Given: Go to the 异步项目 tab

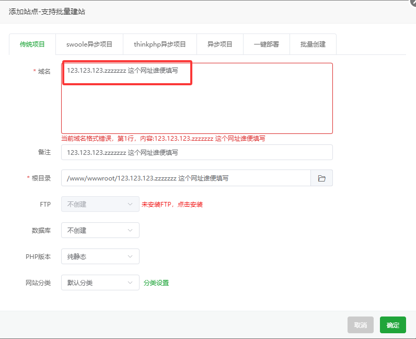Looking at the screenshot, I should pos(219,44).
